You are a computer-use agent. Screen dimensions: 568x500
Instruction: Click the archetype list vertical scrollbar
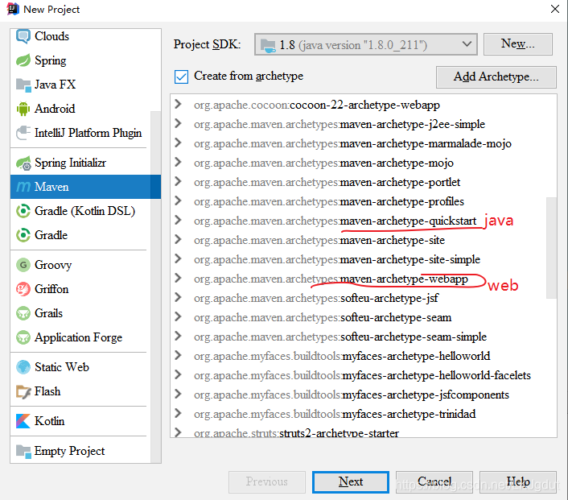click(x=551, y=248)
